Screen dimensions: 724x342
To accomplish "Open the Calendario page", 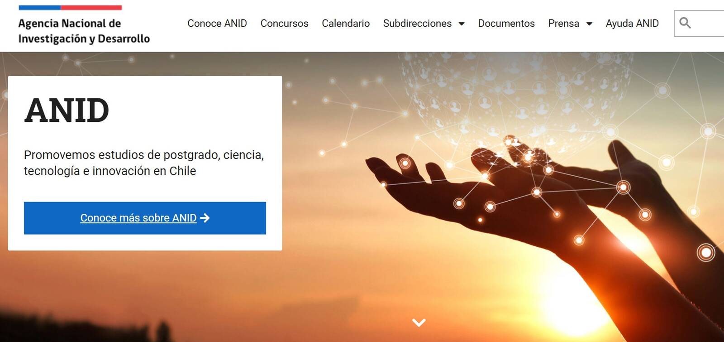I will coord(346,23).
